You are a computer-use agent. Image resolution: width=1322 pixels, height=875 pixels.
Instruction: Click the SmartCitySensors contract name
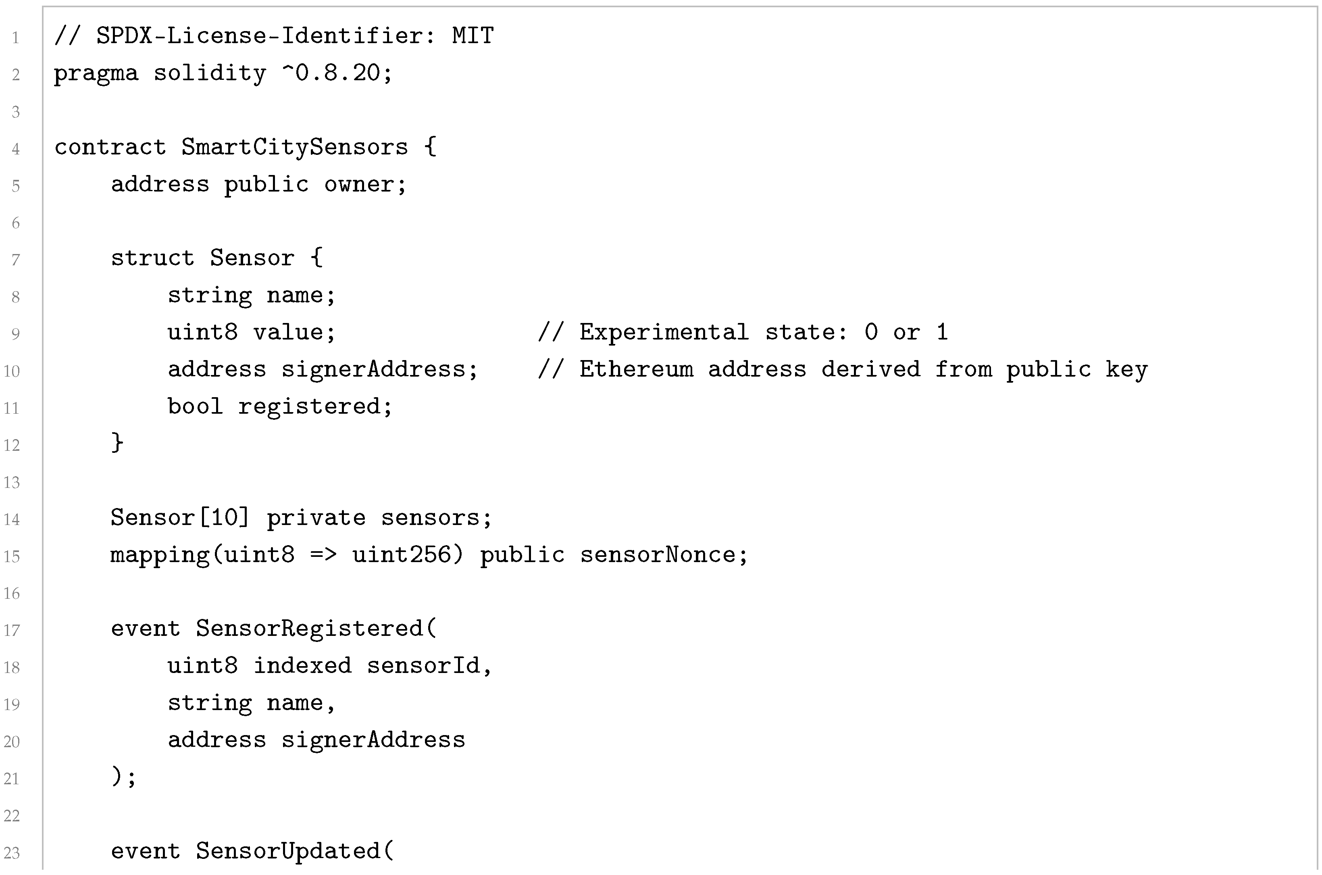pyautogui.click(x=295, y=148)
